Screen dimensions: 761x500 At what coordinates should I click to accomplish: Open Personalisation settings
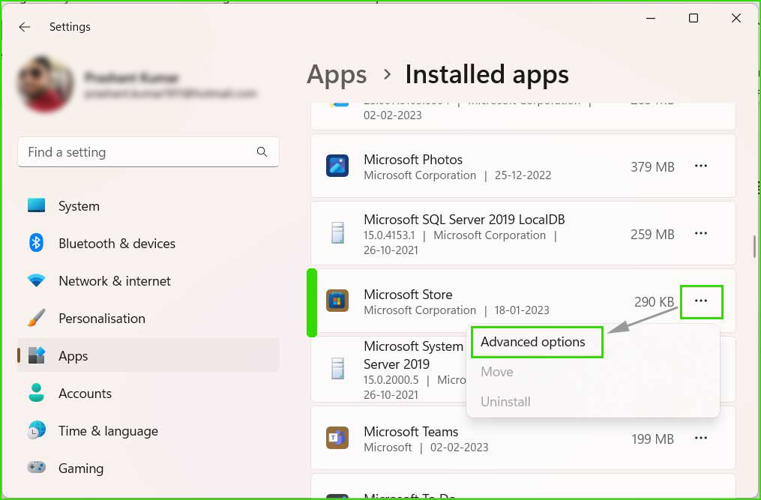[x=148, y=319]
